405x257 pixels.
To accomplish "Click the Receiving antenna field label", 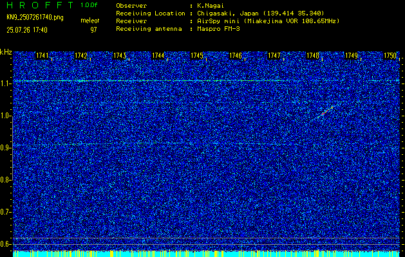I will [149, 29].
